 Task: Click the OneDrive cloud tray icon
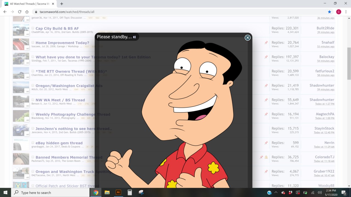coord(283,193)
